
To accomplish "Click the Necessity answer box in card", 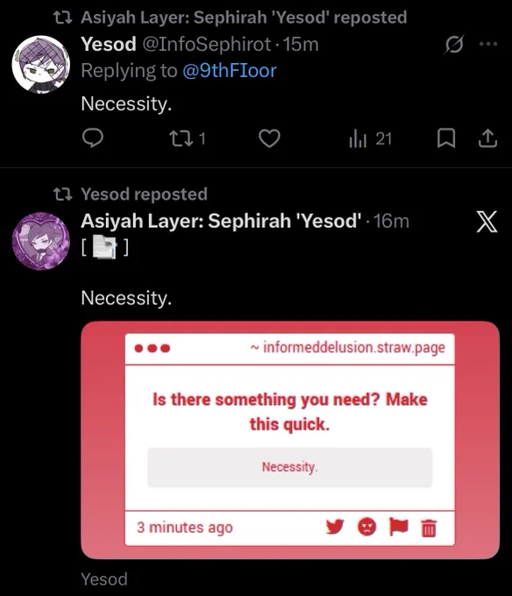I will (289, 467).
